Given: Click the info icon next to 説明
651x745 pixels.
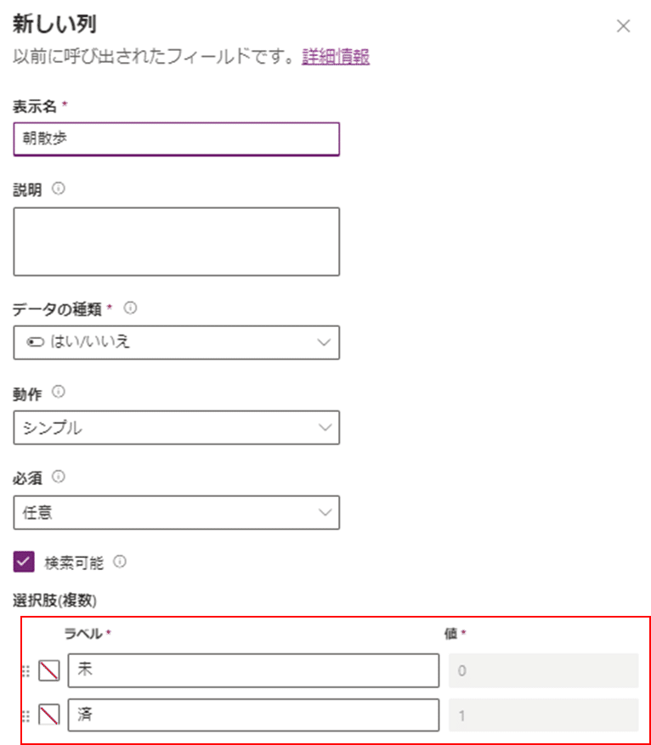Looking at the screenshot, I should pos(58,189).
